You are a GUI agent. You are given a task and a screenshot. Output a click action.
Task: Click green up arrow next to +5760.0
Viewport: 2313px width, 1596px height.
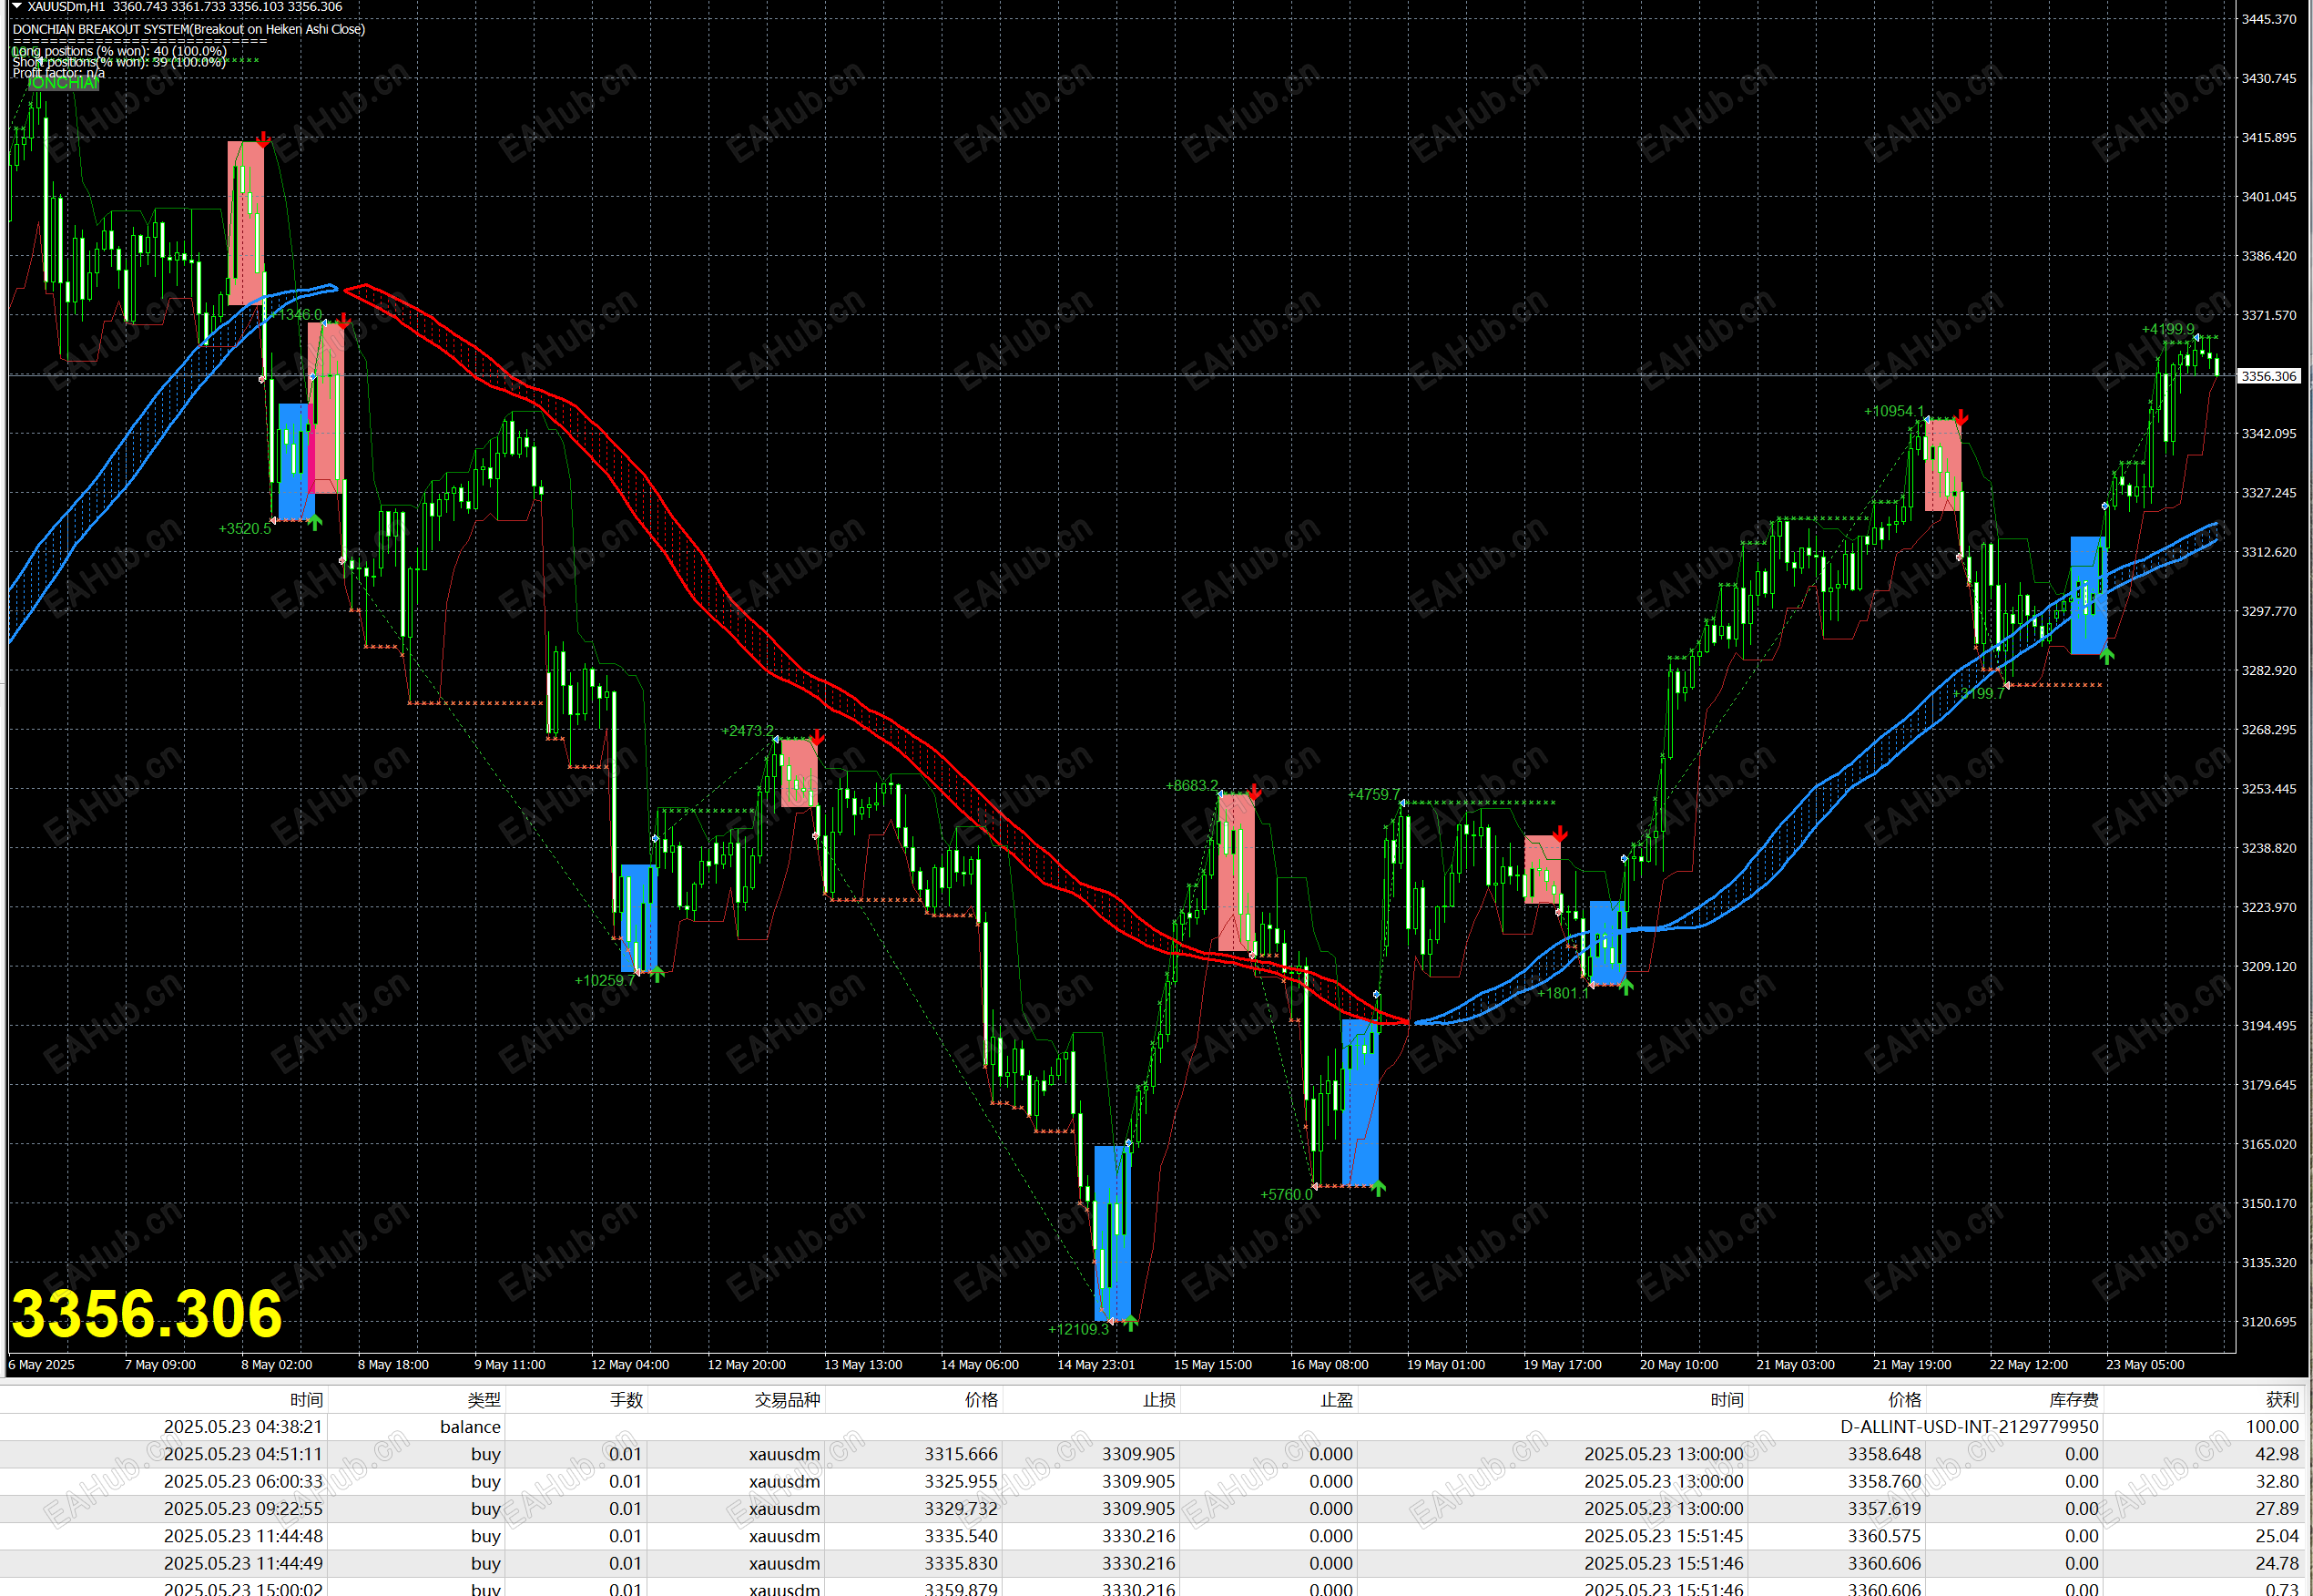[x=1379, y=1187]
